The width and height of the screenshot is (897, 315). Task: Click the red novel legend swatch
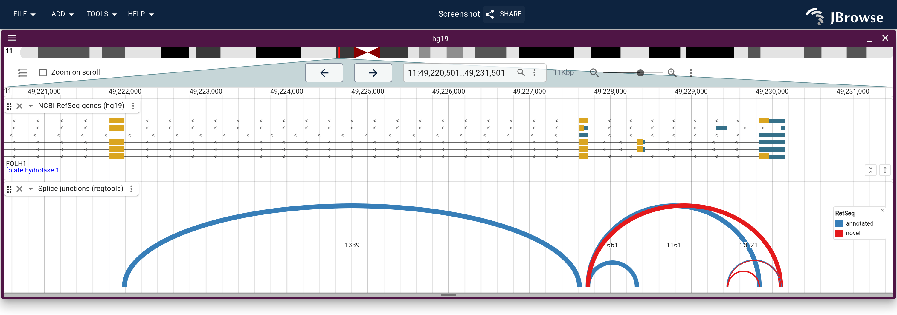839,233
